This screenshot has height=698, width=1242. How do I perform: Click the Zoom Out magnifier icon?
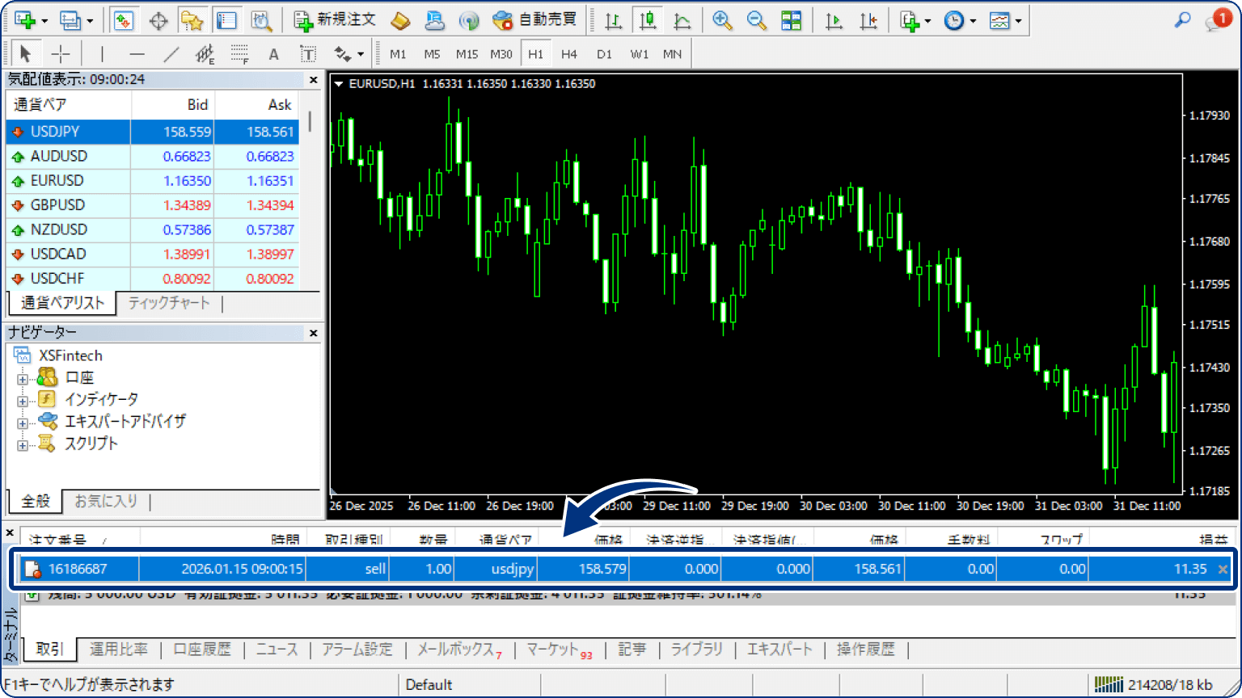(756, 21)
